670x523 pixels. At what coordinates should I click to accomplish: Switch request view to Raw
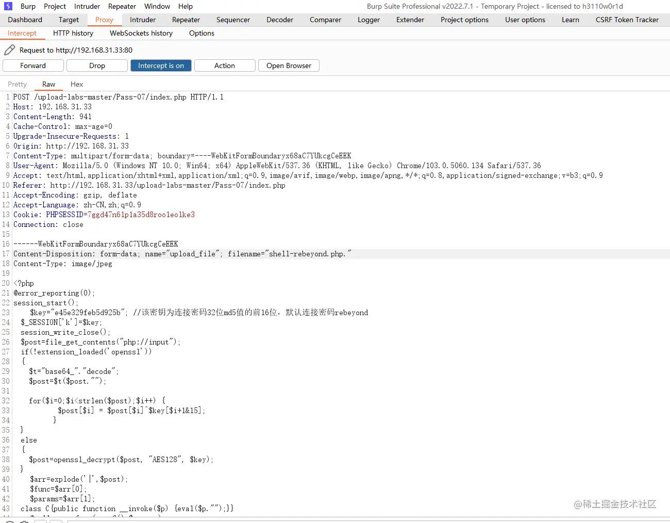48,84
